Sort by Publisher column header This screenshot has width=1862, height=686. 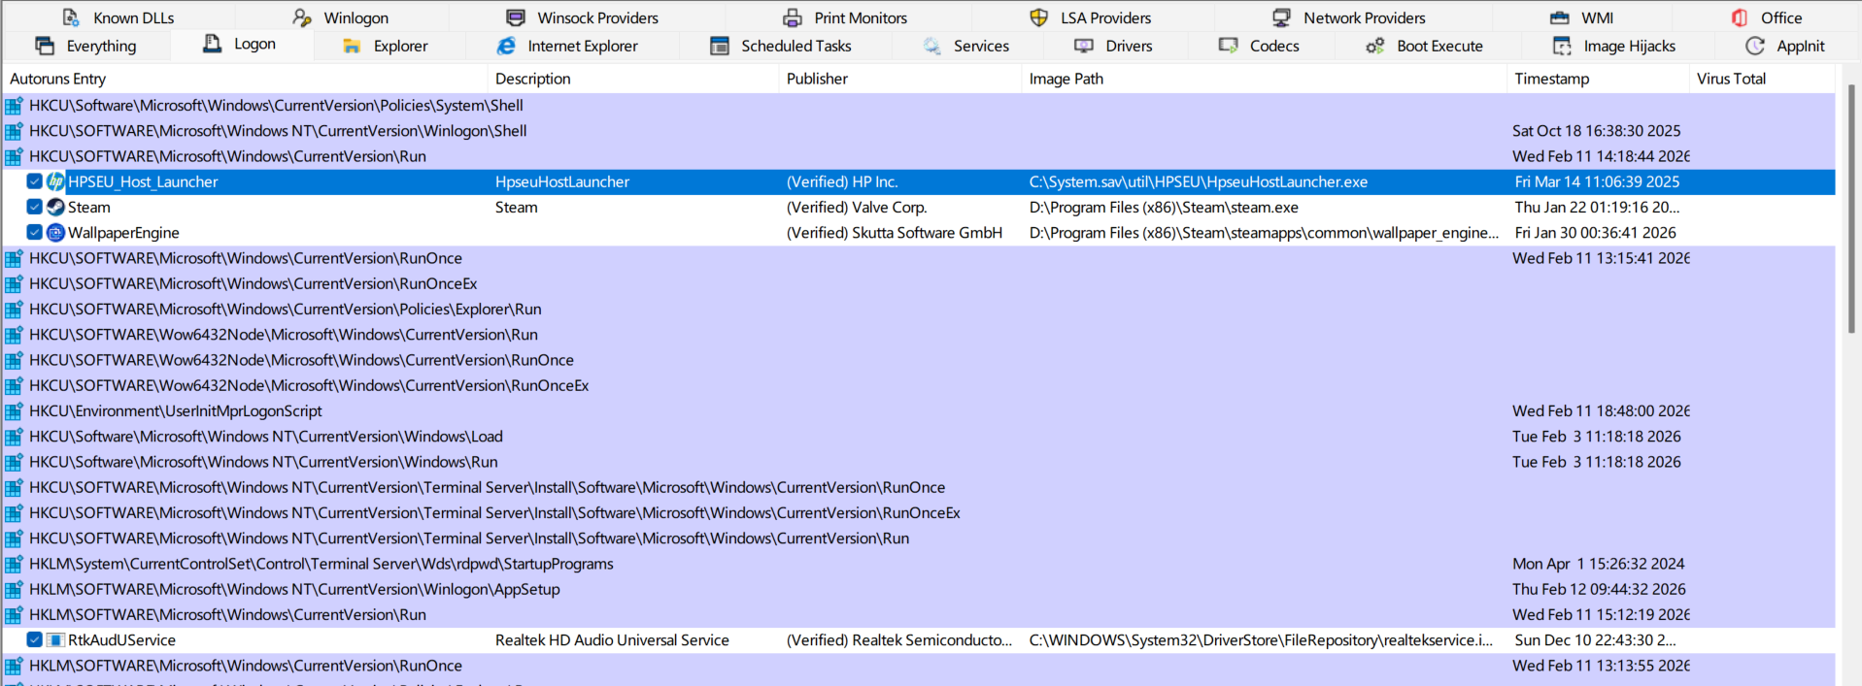coord(900,79)
